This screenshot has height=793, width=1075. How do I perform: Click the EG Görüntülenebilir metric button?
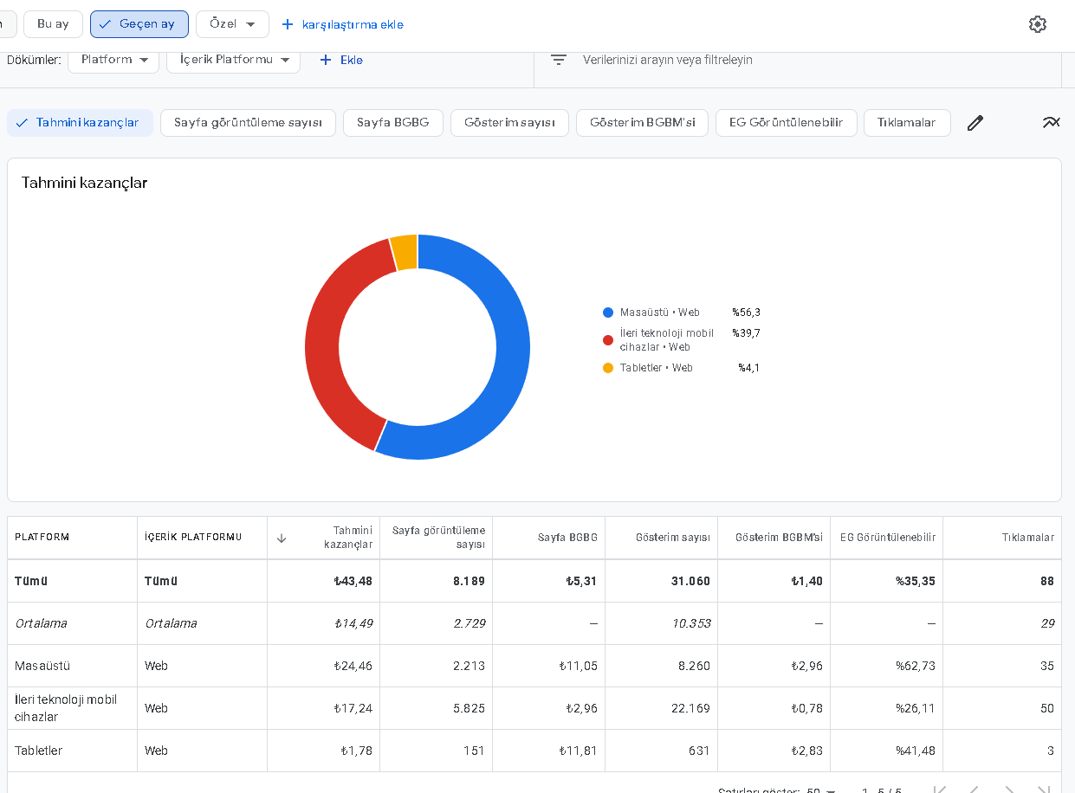pyautogui.click(x=786, y=123)
